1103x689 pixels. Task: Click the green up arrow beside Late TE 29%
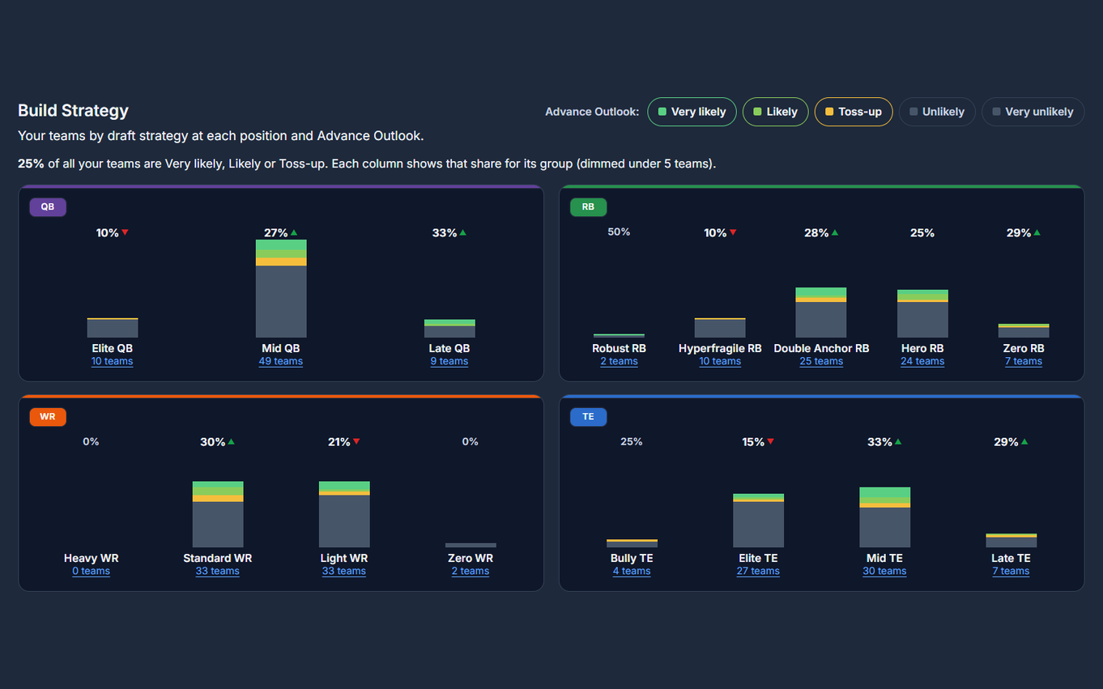[1024, 442]
